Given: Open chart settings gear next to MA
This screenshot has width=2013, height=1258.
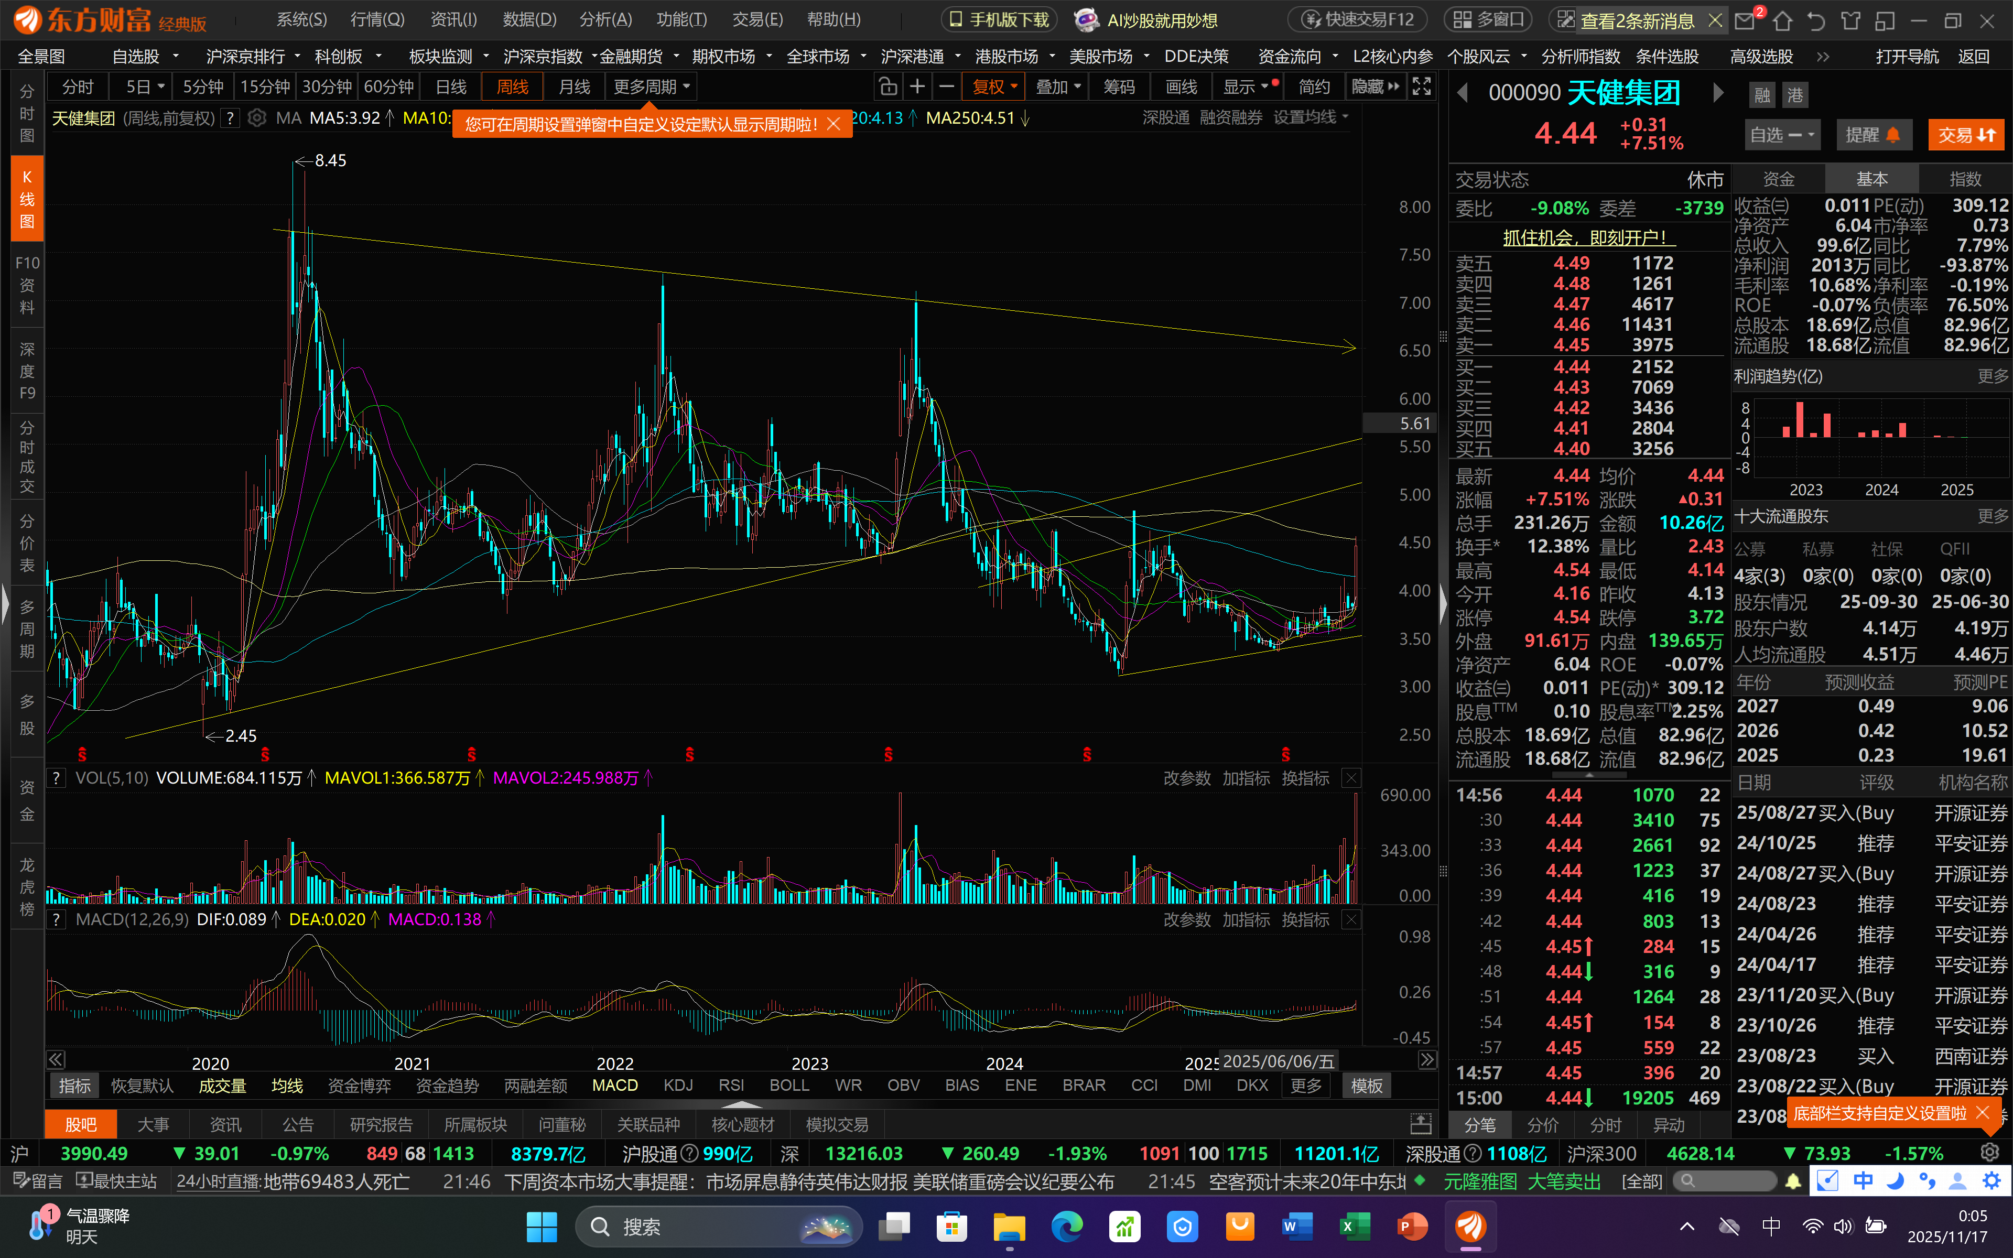Looking at the screenshot, I should click(257, 118).
